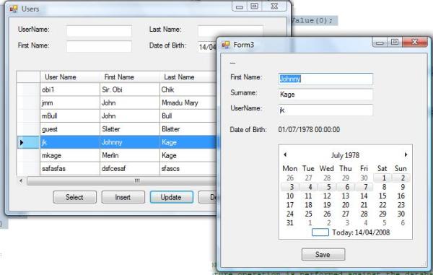
Task: Click the First Name box containing Johnny
Action: 325,79
